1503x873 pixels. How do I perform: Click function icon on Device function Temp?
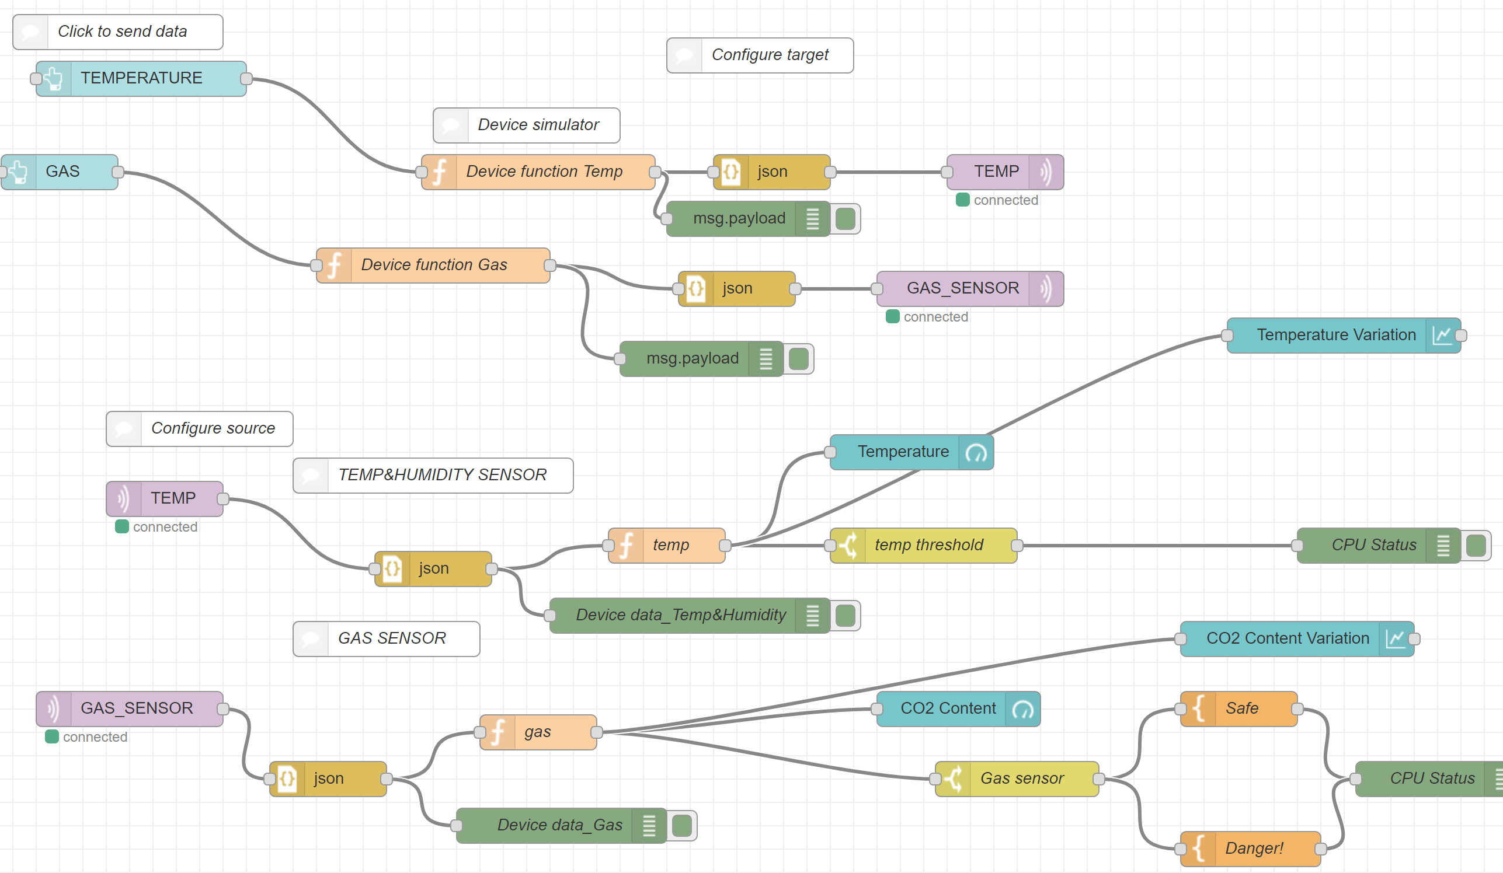[440, 172]
